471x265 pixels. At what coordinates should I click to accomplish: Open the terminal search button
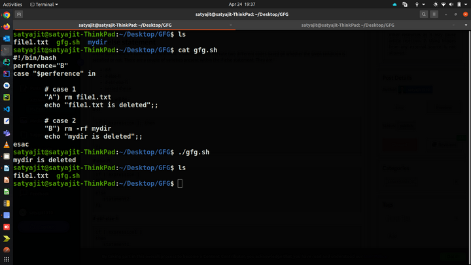(423, 14)
